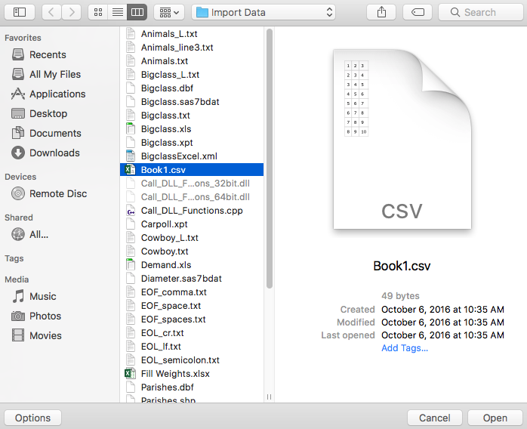Image resolution: width=527 pixels, height=429 pixels.
Task: Select the file Bigclass.xpt
Action: [x=192, y=143]
